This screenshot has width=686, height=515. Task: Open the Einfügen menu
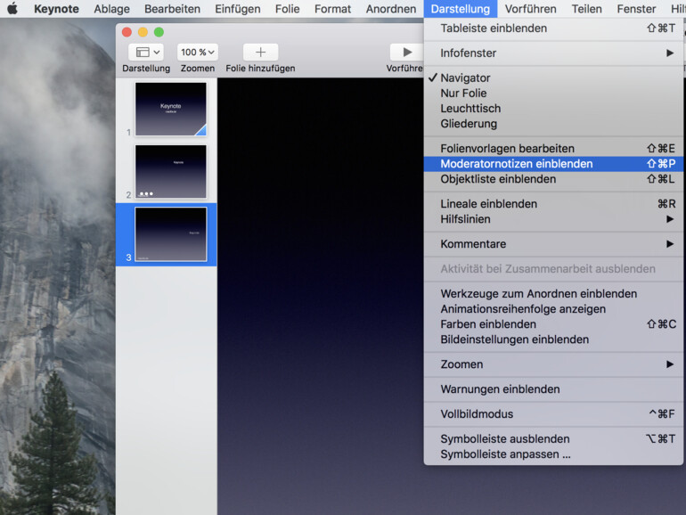point(238,9)
